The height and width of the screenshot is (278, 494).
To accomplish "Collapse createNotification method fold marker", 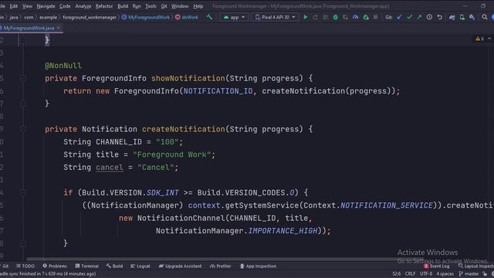I will (23, 129).
